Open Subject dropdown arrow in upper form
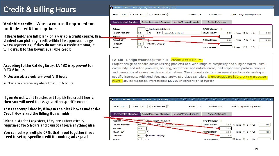 [x=147, y=29]
